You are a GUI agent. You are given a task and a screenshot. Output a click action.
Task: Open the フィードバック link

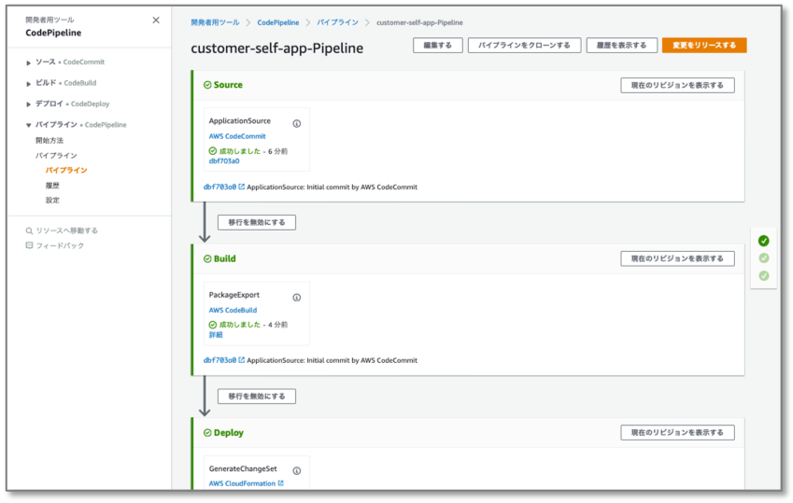60,245
